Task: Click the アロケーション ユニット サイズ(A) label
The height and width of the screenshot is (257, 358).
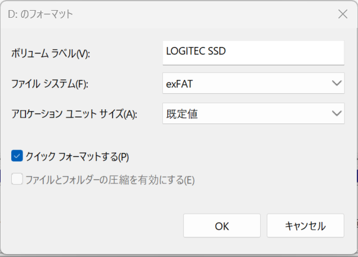Action: click(73, 114)
